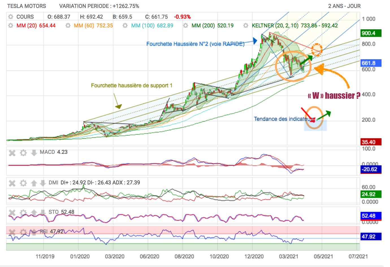The height and width of the screenshot is (267, 390).
Task: Open settings gear for MM (60)
Action: [x=68, y=25]
